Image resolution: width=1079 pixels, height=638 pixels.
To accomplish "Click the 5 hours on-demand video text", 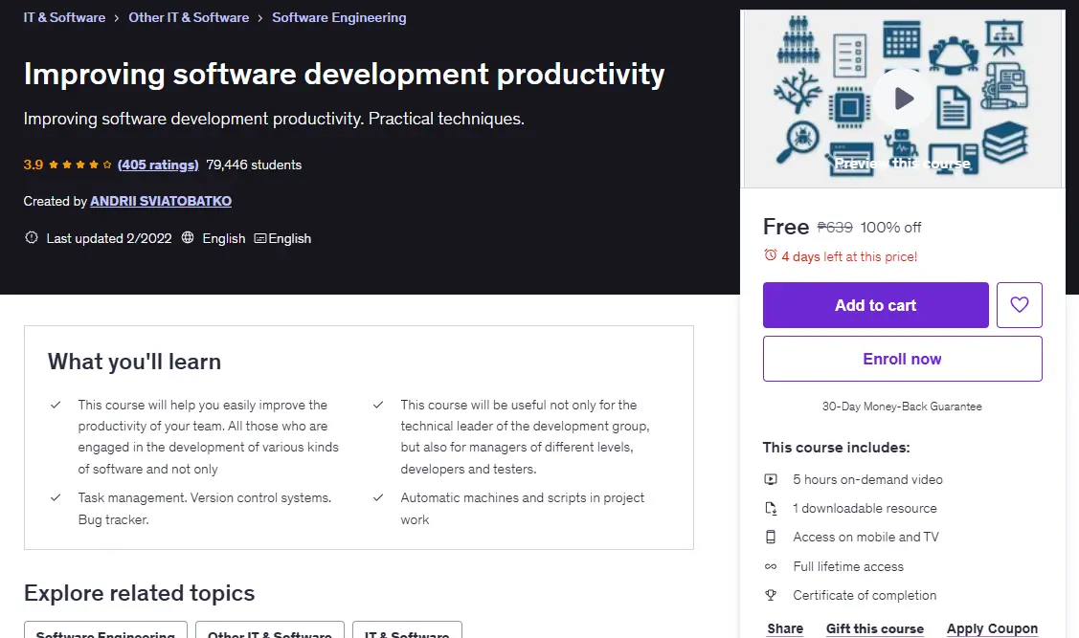I will tap(867, 479).
